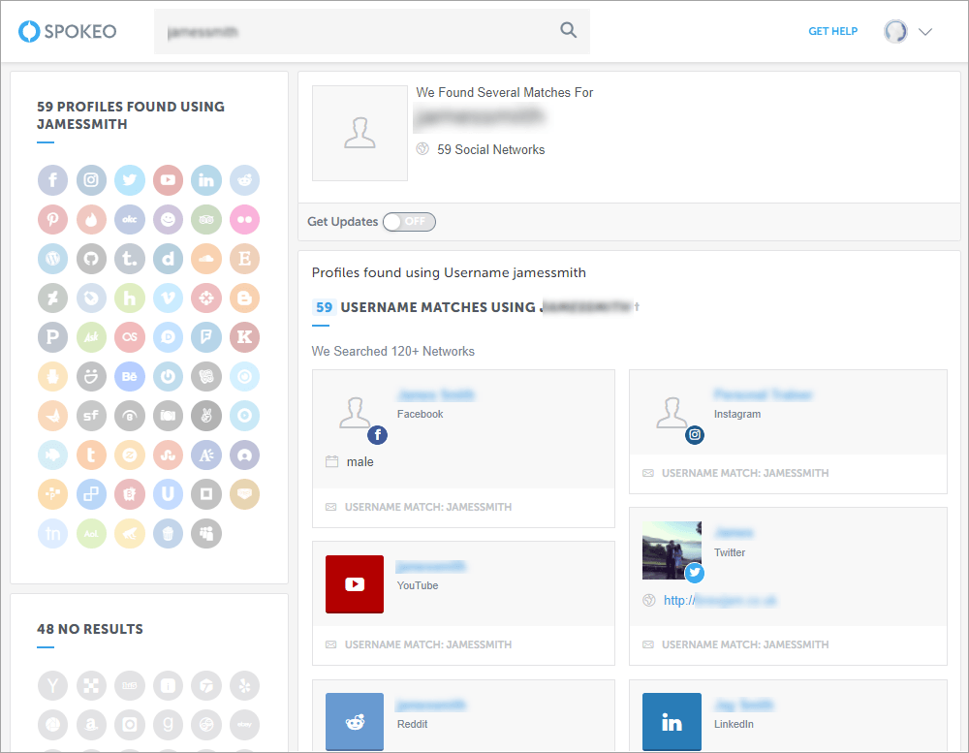Select the green AOL icon
The width and height of the screenshot is (969, 753).
91,534
